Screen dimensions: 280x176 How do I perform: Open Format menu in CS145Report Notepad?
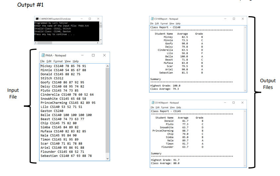[165, 107]
